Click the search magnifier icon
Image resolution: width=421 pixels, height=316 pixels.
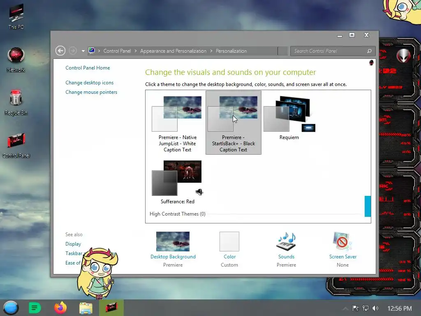pos(370,51)
